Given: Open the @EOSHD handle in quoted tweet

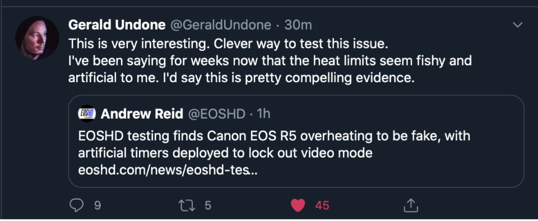Looking at the screenshot, I should point(216,114).
